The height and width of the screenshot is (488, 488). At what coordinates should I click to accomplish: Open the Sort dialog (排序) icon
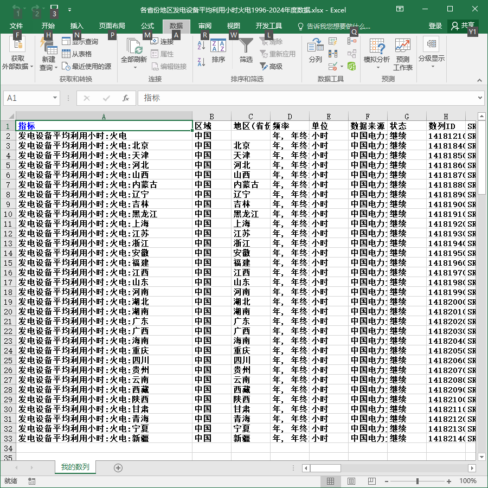218,51
